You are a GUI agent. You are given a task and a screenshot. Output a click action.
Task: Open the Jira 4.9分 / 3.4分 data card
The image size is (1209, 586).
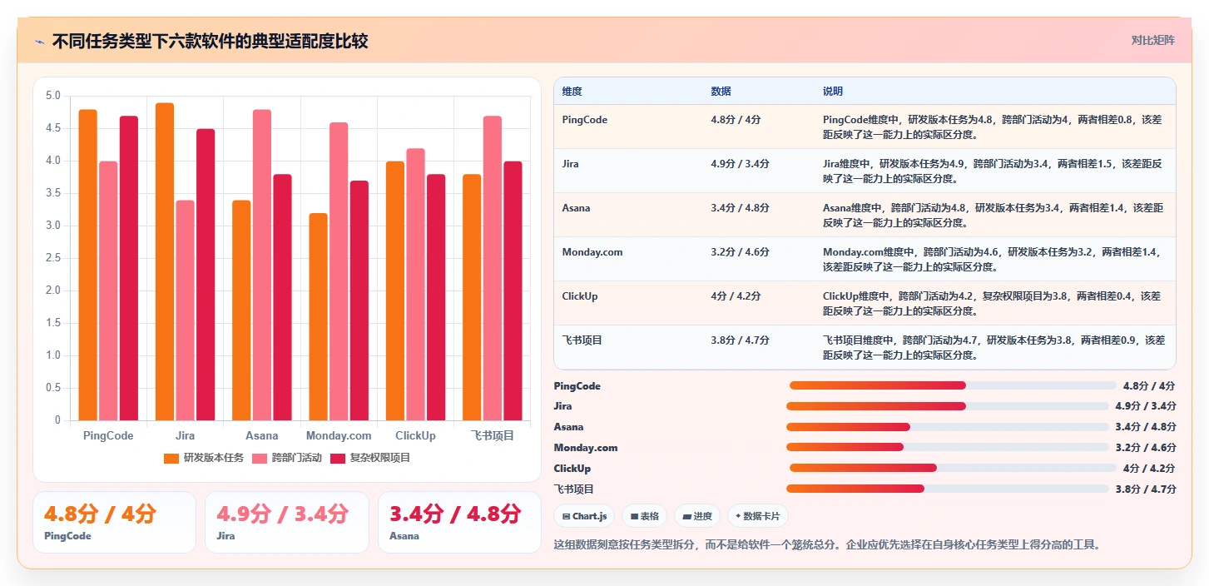click(x=286, y=522)
